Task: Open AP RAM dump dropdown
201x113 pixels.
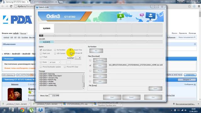Action: (x=55, y=62)
